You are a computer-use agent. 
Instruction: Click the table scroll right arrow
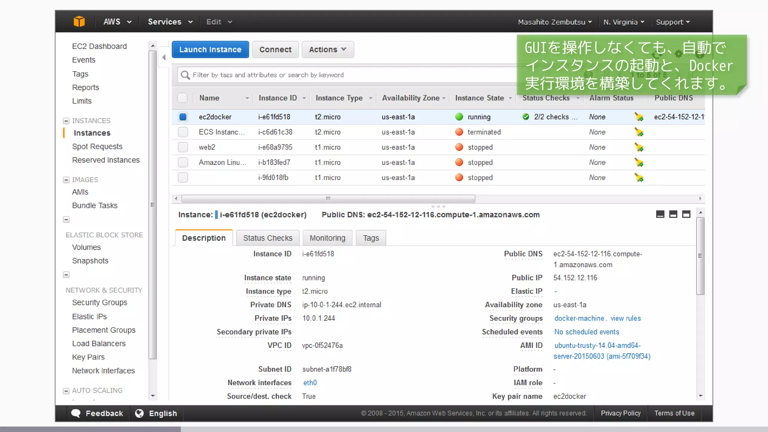(700, 198)
